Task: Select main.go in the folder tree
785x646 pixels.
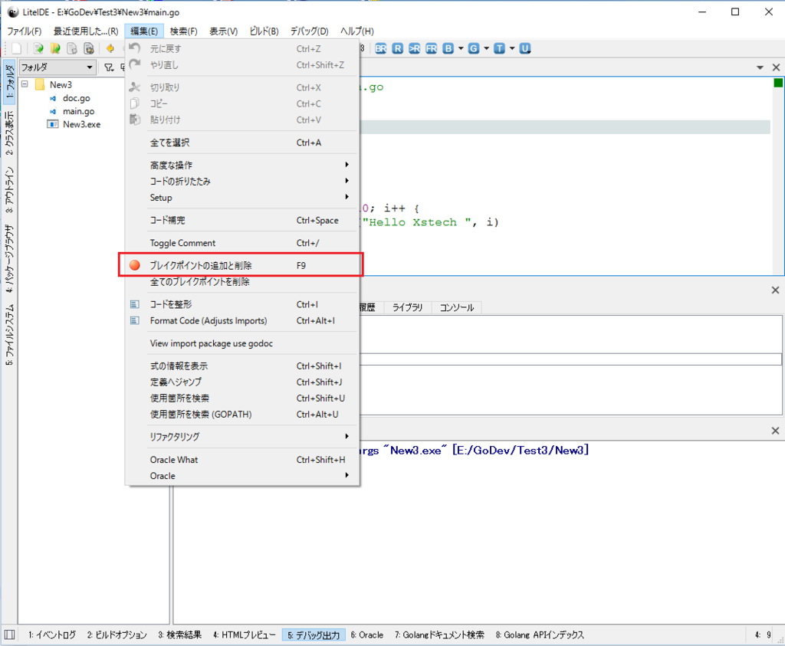Action: (x=79, y=111)
